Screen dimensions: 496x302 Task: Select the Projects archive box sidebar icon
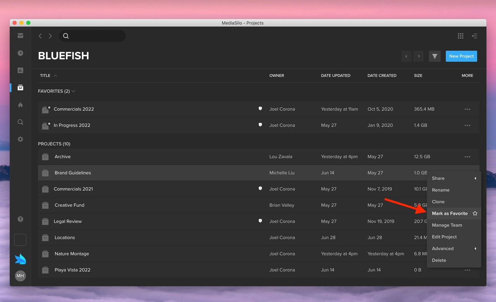pos(21,88)
